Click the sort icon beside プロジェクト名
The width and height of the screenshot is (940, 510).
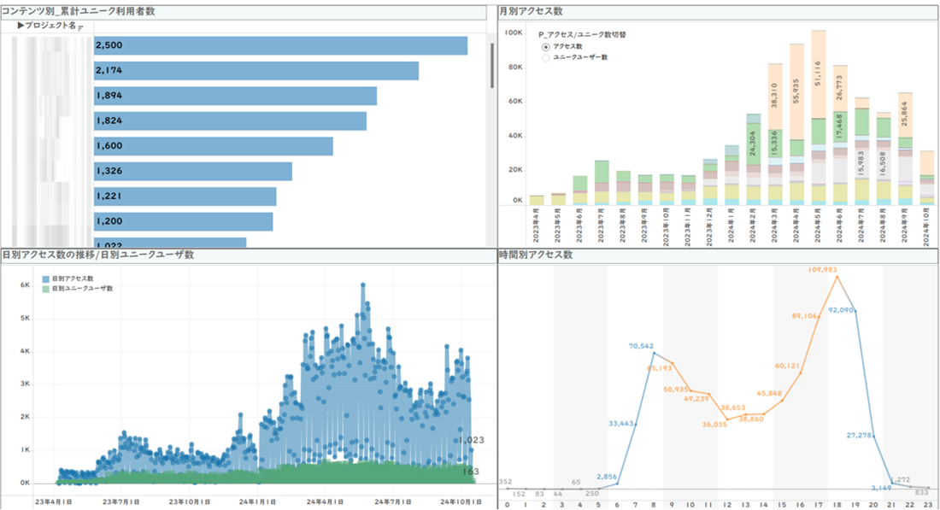(x=80, y=28)
